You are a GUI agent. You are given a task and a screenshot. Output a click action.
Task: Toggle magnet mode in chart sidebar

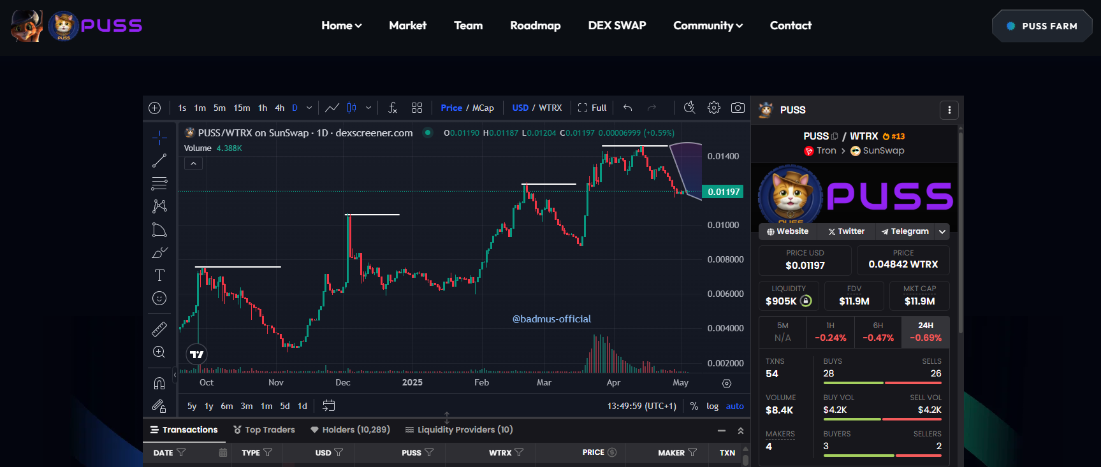159,383
